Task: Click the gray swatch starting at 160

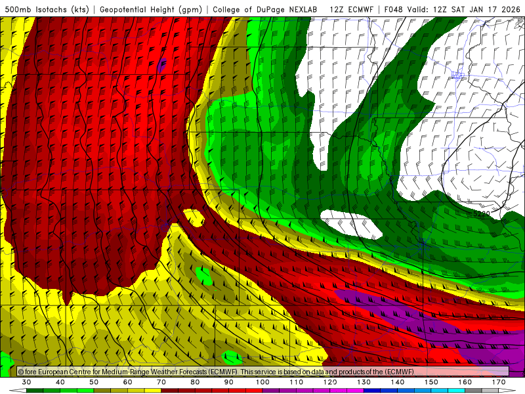Action: pos(473,391)
